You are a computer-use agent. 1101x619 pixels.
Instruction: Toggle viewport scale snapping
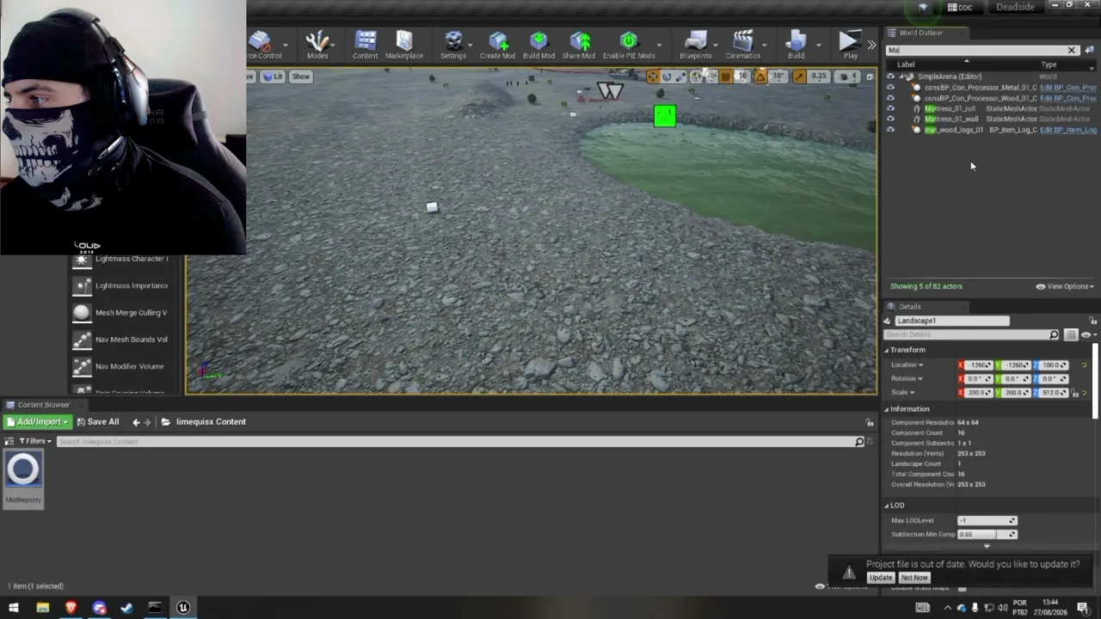(799, 77)
